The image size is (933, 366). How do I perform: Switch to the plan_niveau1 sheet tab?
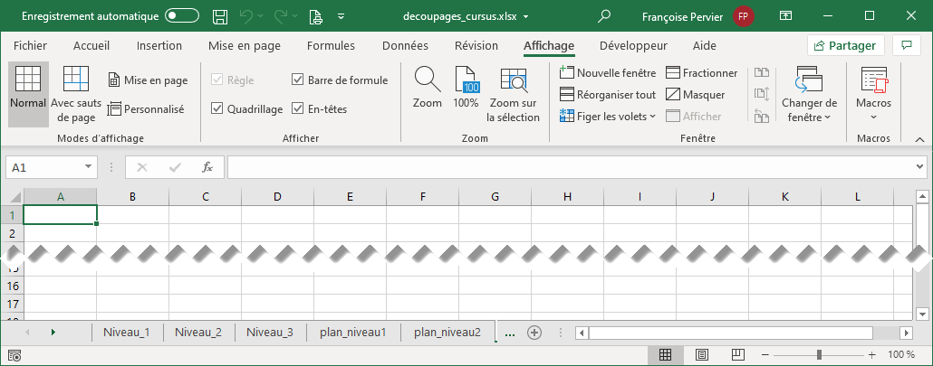(353, 333)
